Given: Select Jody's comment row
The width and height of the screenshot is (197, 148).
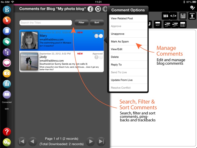Looking at the screenshot, I should tap(61, 62).
